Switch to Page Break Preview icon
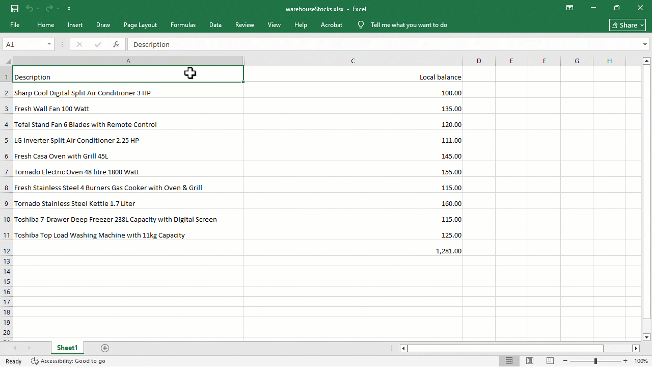Image resolution: width=652 pixels, height=367 pixels. click(550, 361)
